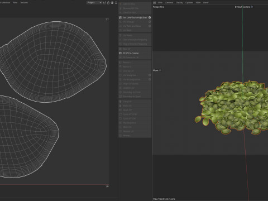Click the UV Unwrap tool icon
268x201 pixels.
(120, 22)
